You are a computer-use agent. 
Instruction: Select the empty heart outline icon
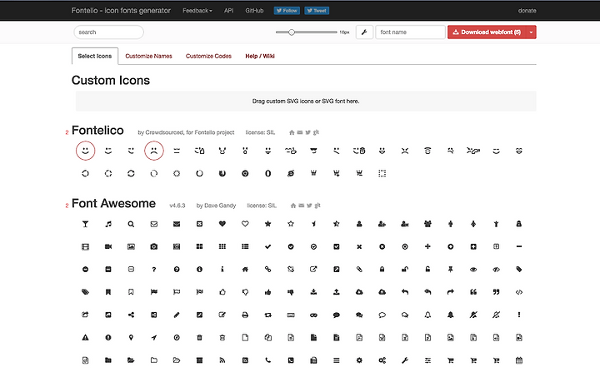tap(245, 224)
